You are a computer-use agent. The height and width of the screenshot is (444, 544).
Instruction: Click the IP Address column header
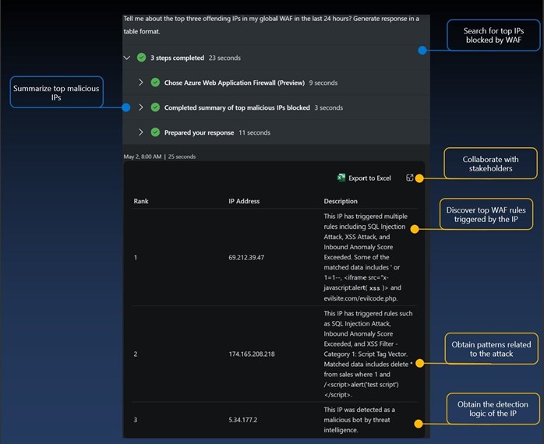click(244, 201)
